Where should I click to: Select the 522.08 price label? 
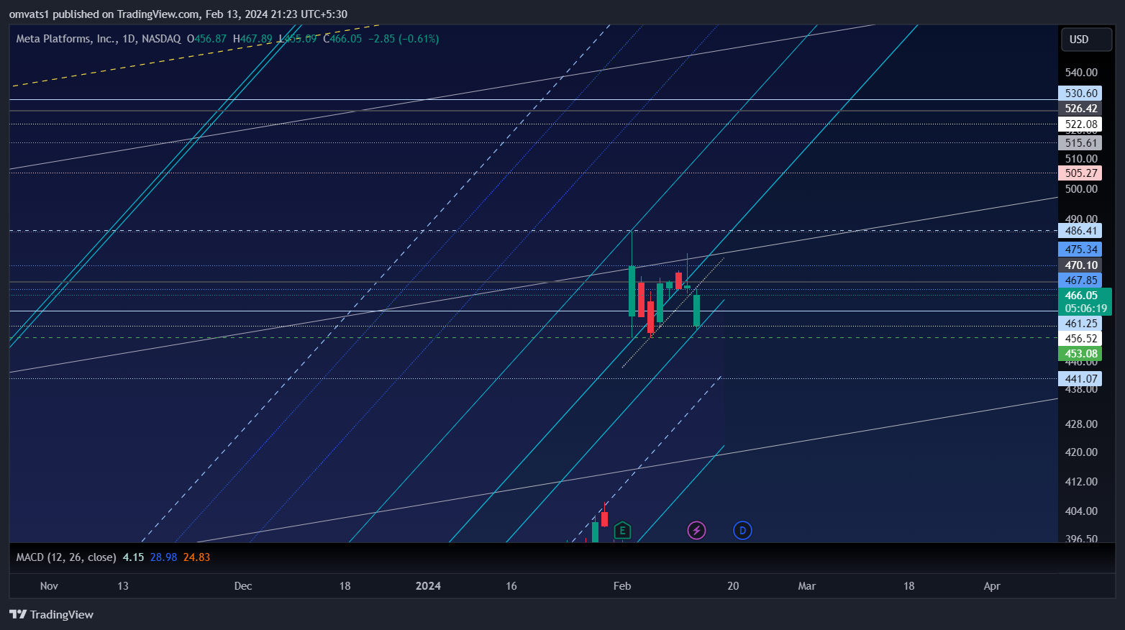point(1080,124)
